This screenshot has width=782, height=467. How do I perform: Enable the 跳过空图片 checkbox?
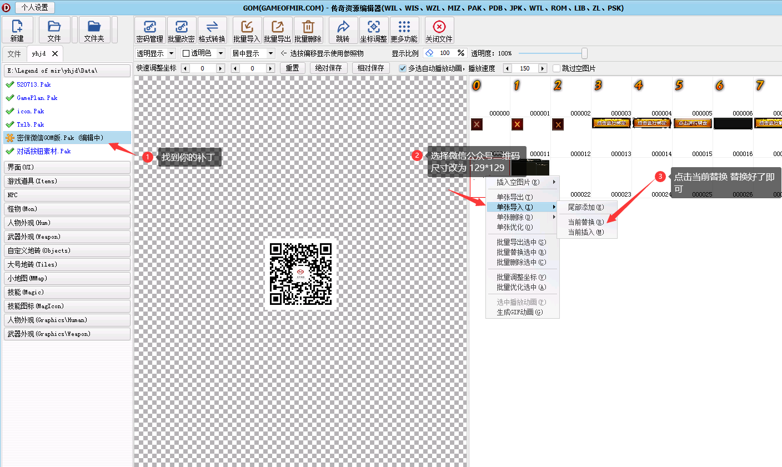tap(557, 68)
